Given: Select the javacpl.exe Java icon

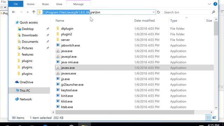Looking at the screenshot, I should pyautogui.click(x=58, y=56).
